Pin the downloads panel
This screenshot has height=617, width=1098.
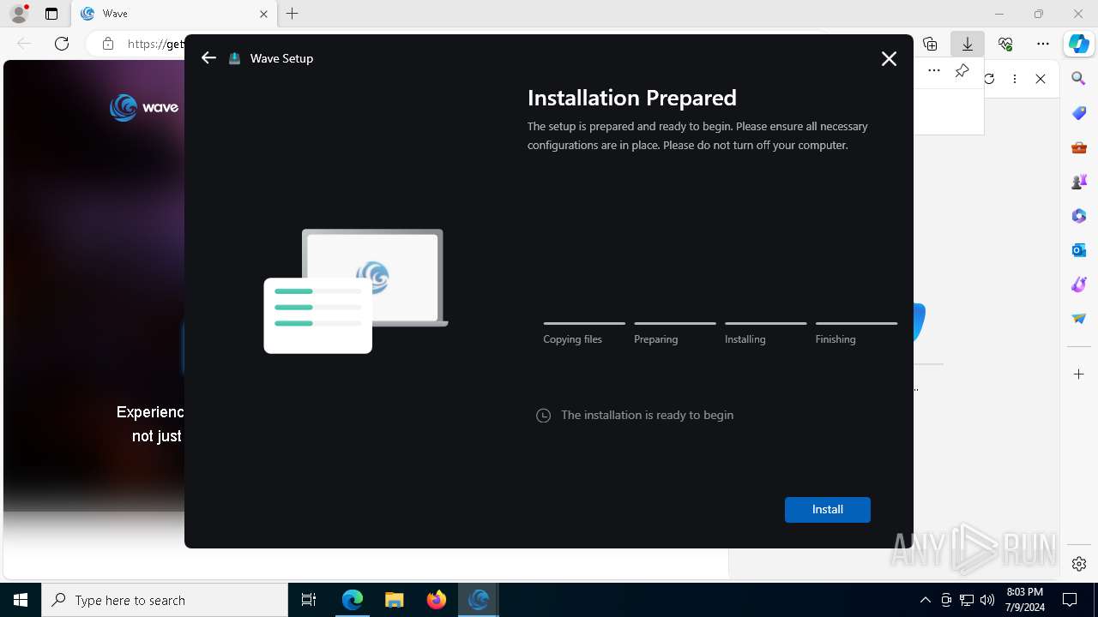point(962,71)
